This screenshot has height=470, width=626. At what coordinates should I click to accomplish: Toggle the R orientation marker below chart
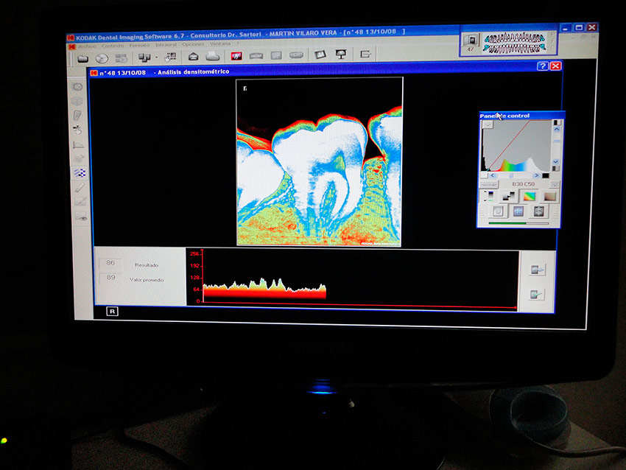click(x=113, y=312)
